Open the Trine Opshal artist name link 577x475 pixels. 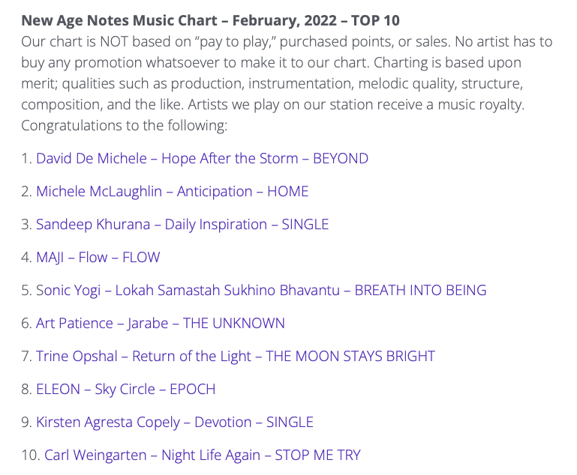77,357
